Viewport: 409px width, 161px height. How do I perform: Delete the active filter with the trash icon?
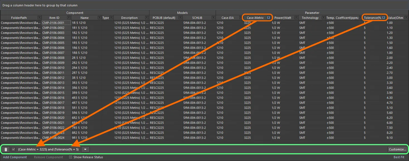tap(6, 149)
